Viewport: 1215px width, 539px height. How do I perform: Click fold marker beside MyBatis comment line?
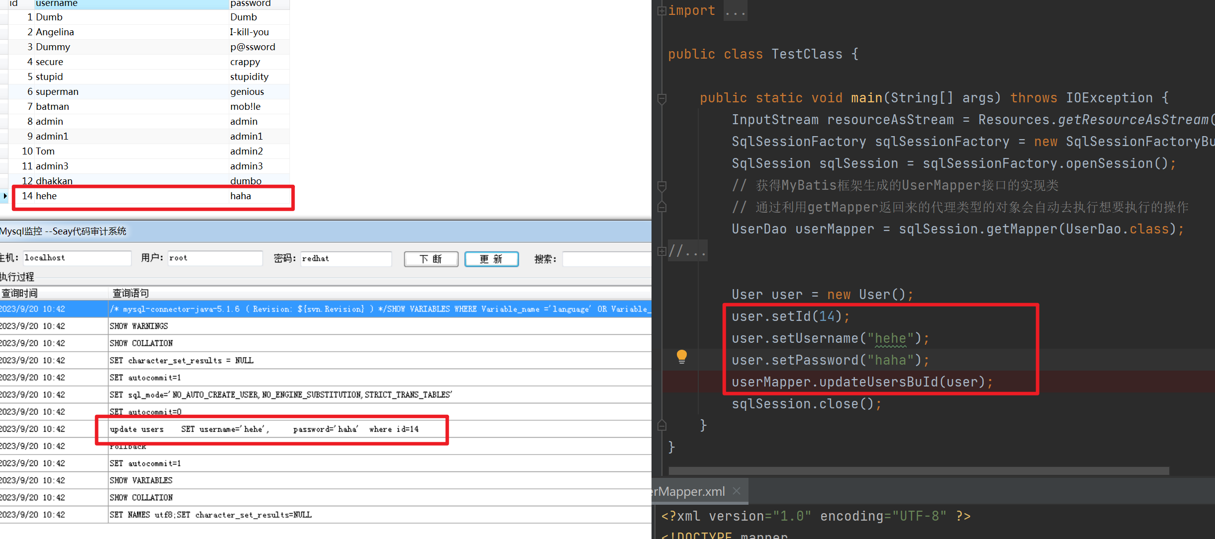click(661, 186)
